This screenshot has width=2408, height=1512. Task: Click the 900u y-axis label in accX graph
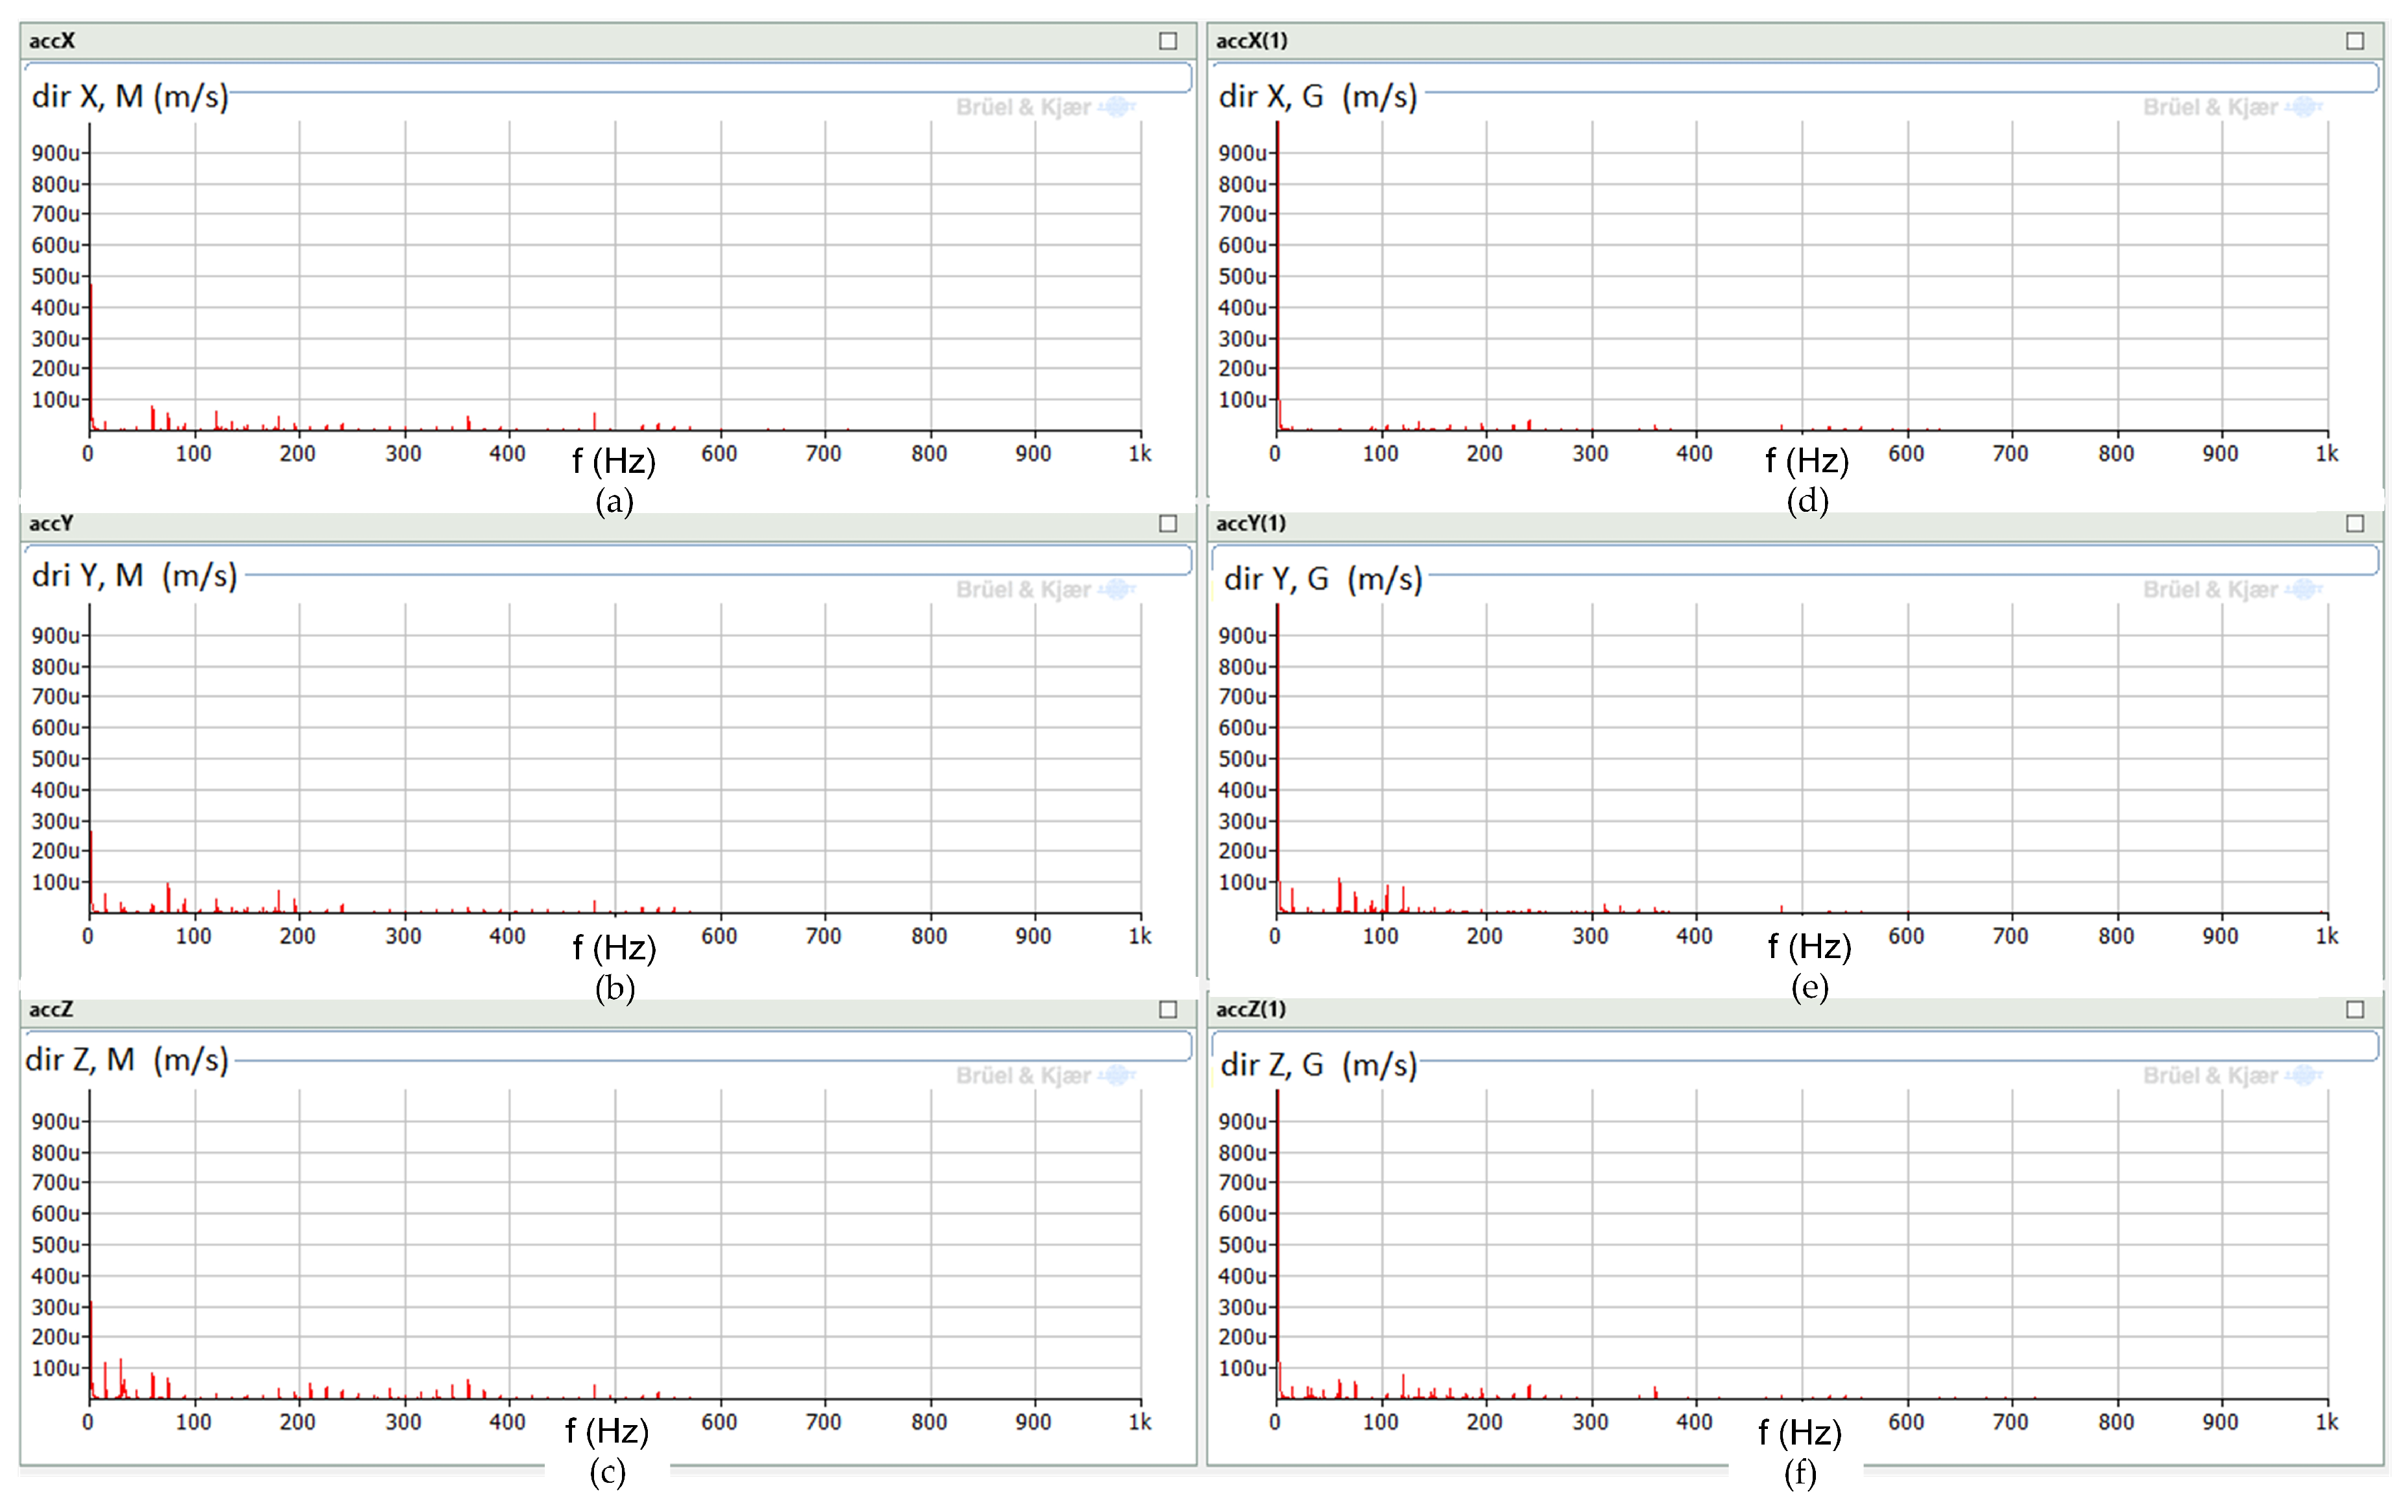point(55,153)
